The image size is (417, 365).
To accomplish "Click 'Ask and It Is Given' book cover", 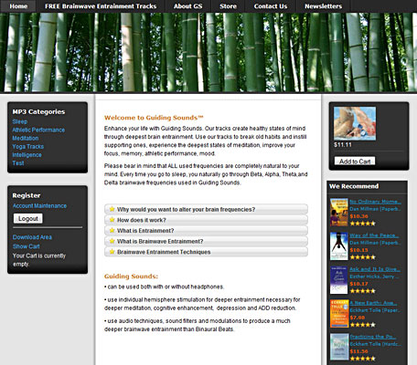I will pos(339,280).
